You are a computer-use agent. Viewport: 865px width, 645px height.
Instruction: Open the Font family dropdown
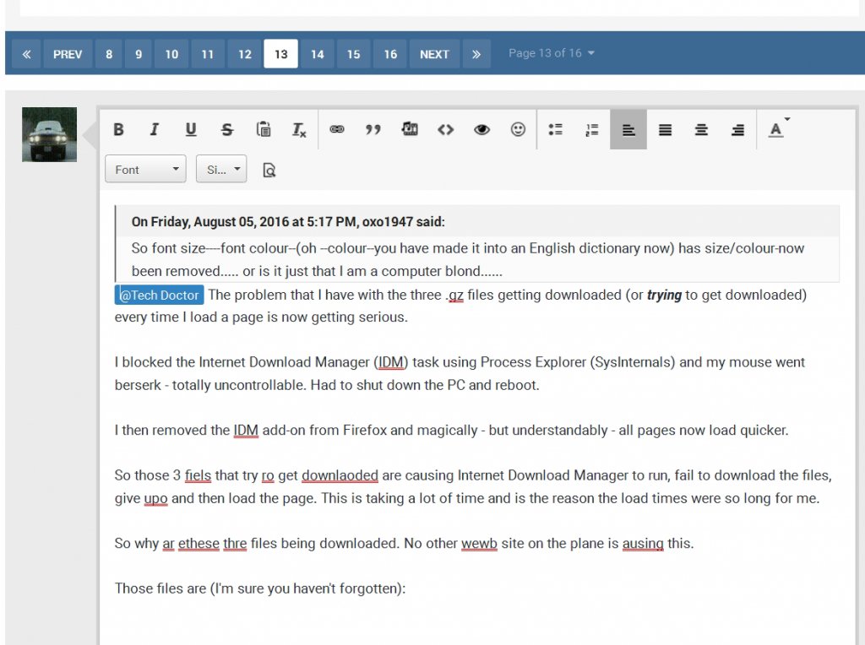144,169
